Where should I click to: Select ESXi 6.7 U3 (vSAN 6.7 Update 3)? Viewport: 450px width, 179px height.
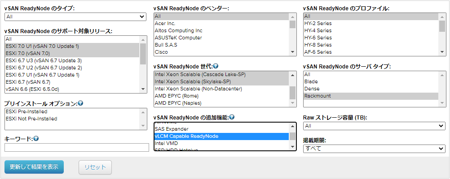click(x=72, y=60)
